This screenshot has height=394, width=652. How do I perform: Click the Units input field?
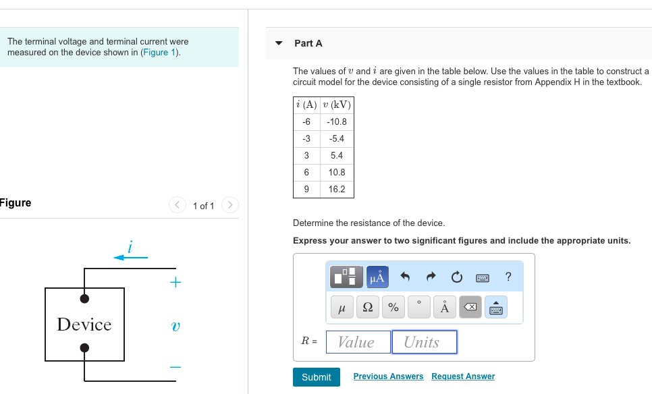coord(424,342)
